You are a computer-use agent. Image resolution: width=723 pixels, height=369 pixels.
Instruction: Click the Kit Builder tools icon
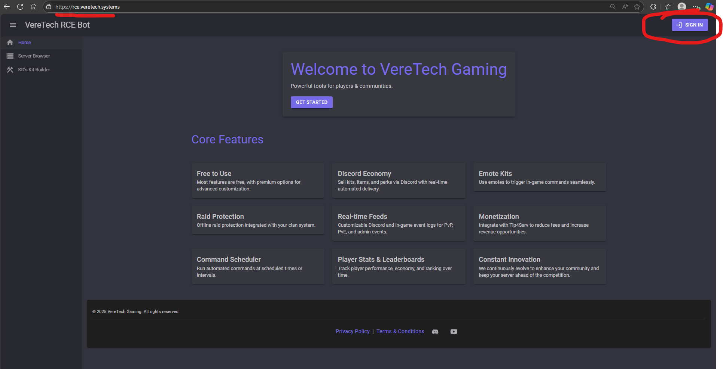(x=10, y=70)
